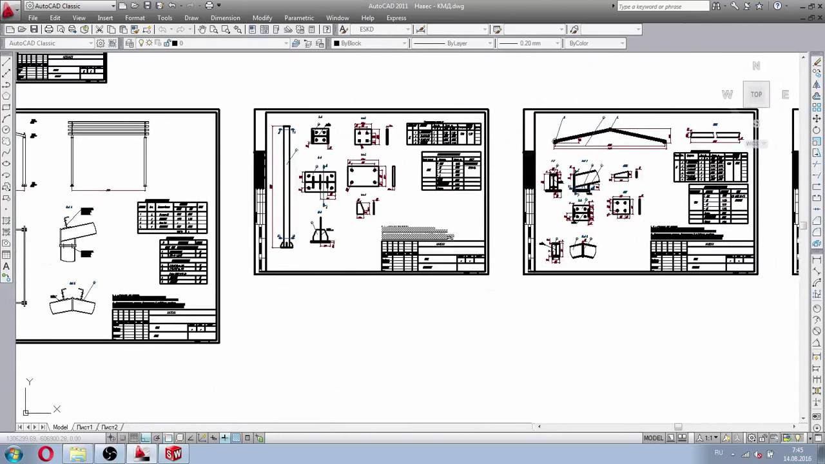Open DesignCenter palette icon
Viewport: 825px width, 464px height.
click(264, 30)
